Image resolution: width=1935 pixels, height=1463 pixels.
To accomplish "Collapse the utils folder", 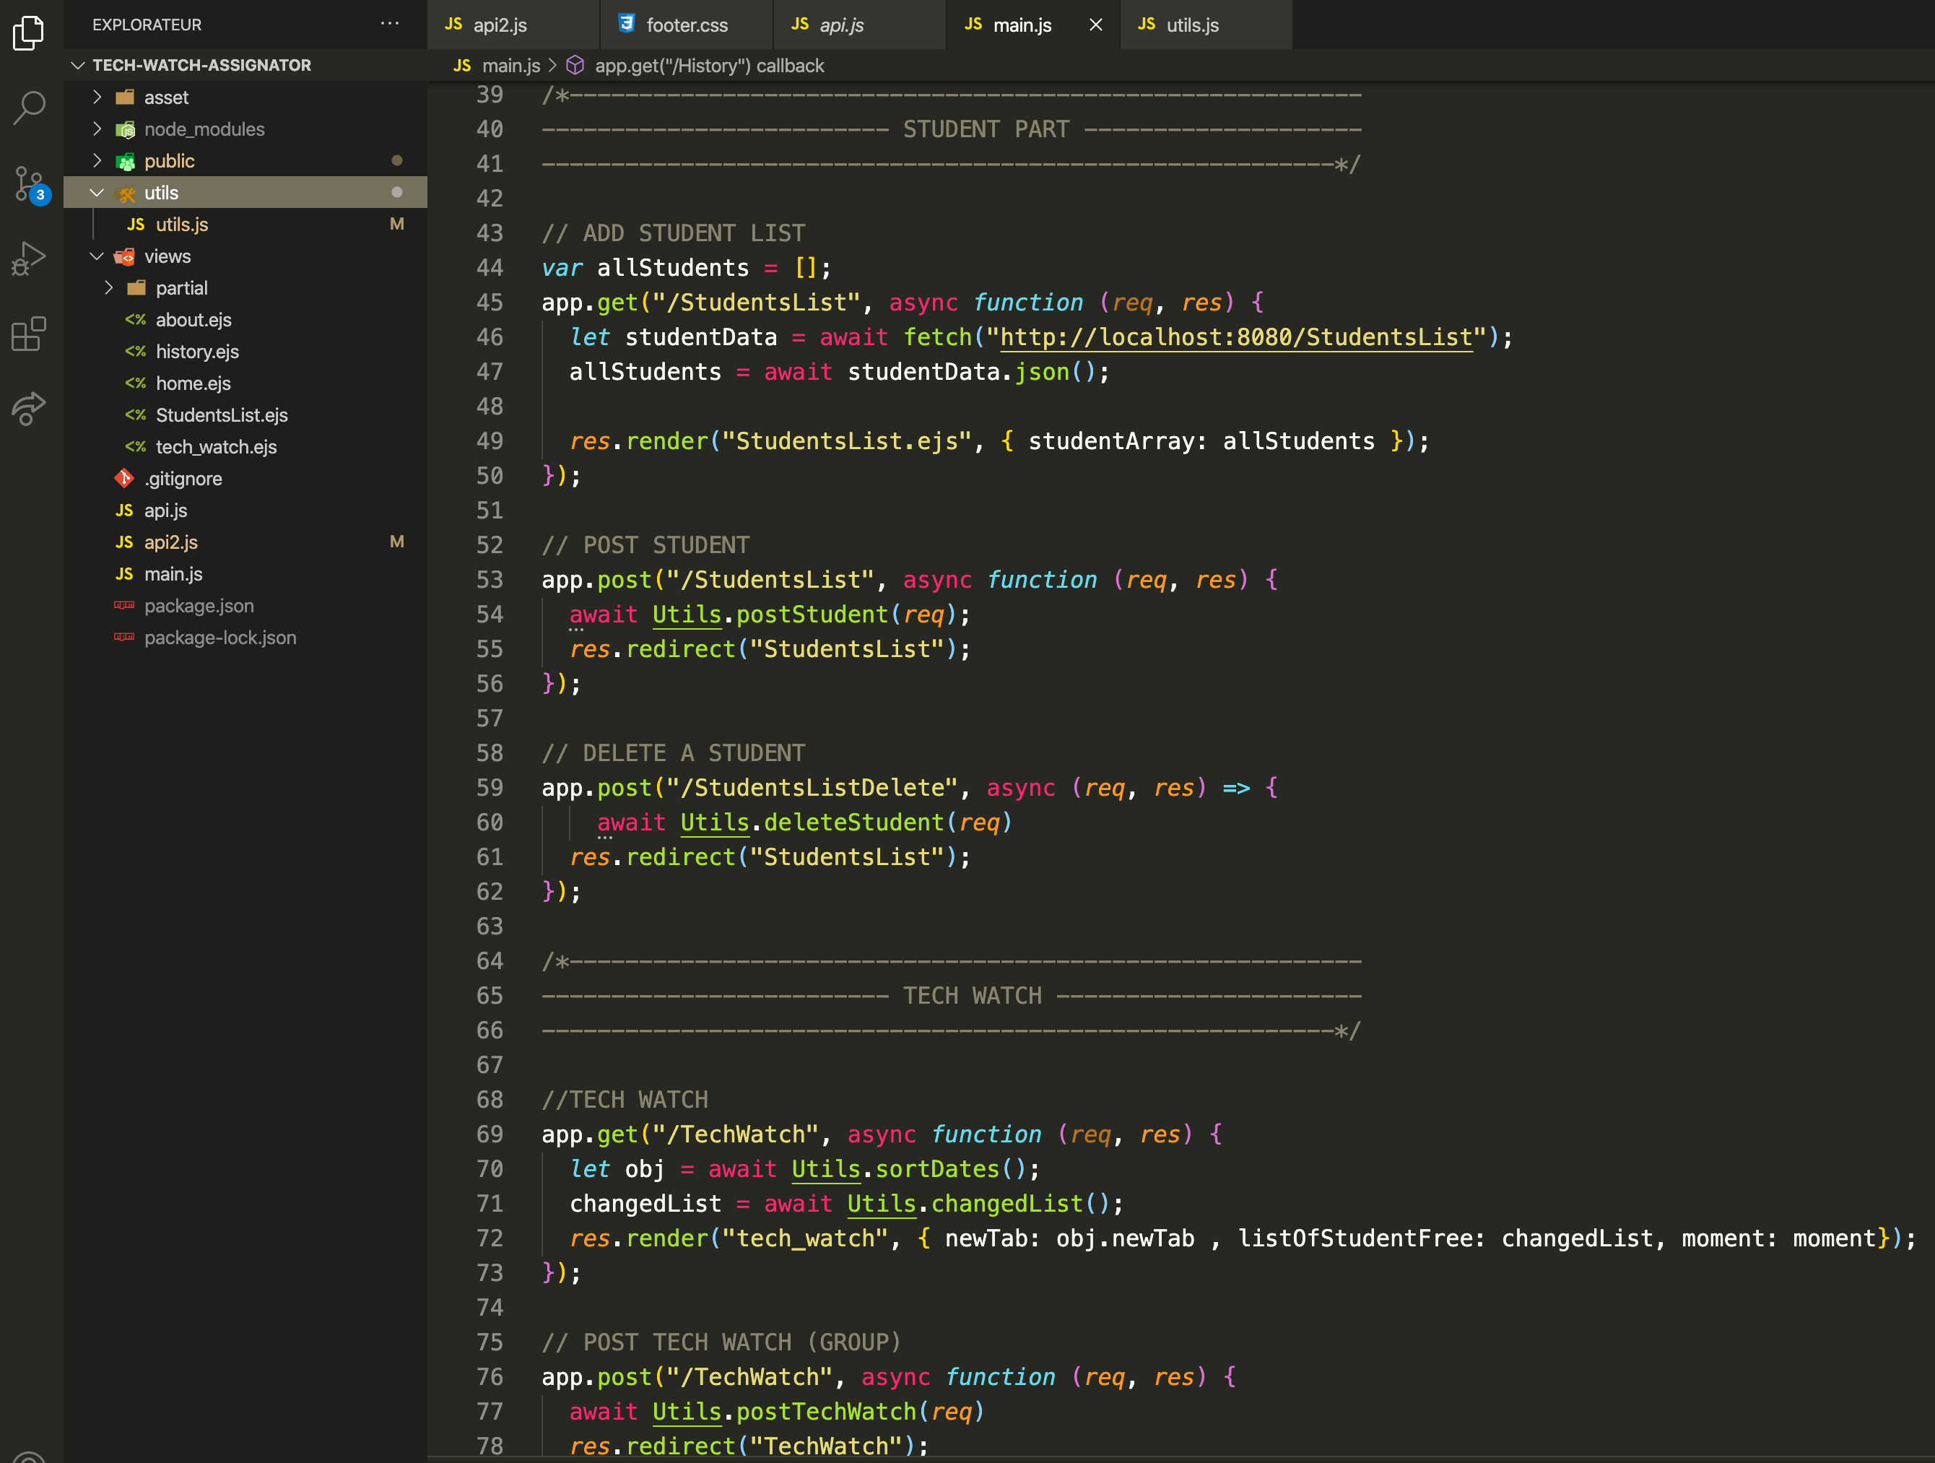I will [x=96, y=193].
